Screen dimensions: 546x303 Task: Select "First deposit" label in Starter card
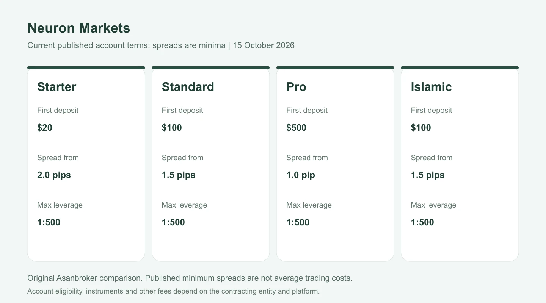tap(58, 110)
